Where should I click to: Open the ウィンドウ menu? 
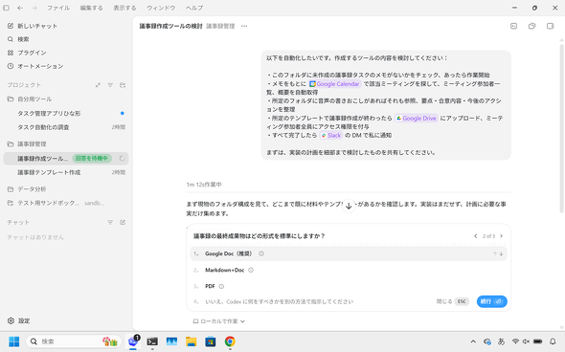tap(161, 8)
